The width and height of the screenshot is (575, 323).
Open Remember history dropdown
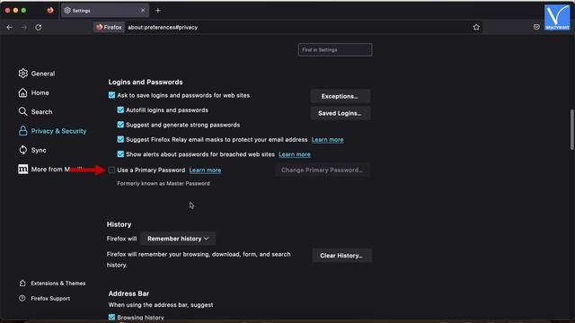[x=178, y=239]
